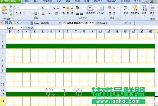
Task: Click the AutoFilter (自动筛选) funnel icon
Action: (x=135, y=8)
